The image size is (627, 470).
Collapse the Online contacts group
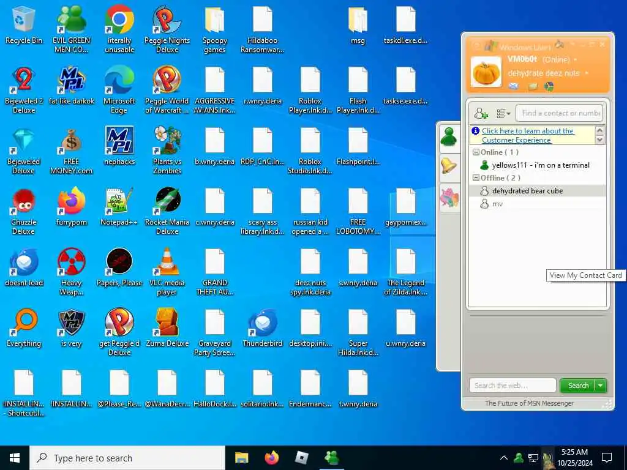476,152
